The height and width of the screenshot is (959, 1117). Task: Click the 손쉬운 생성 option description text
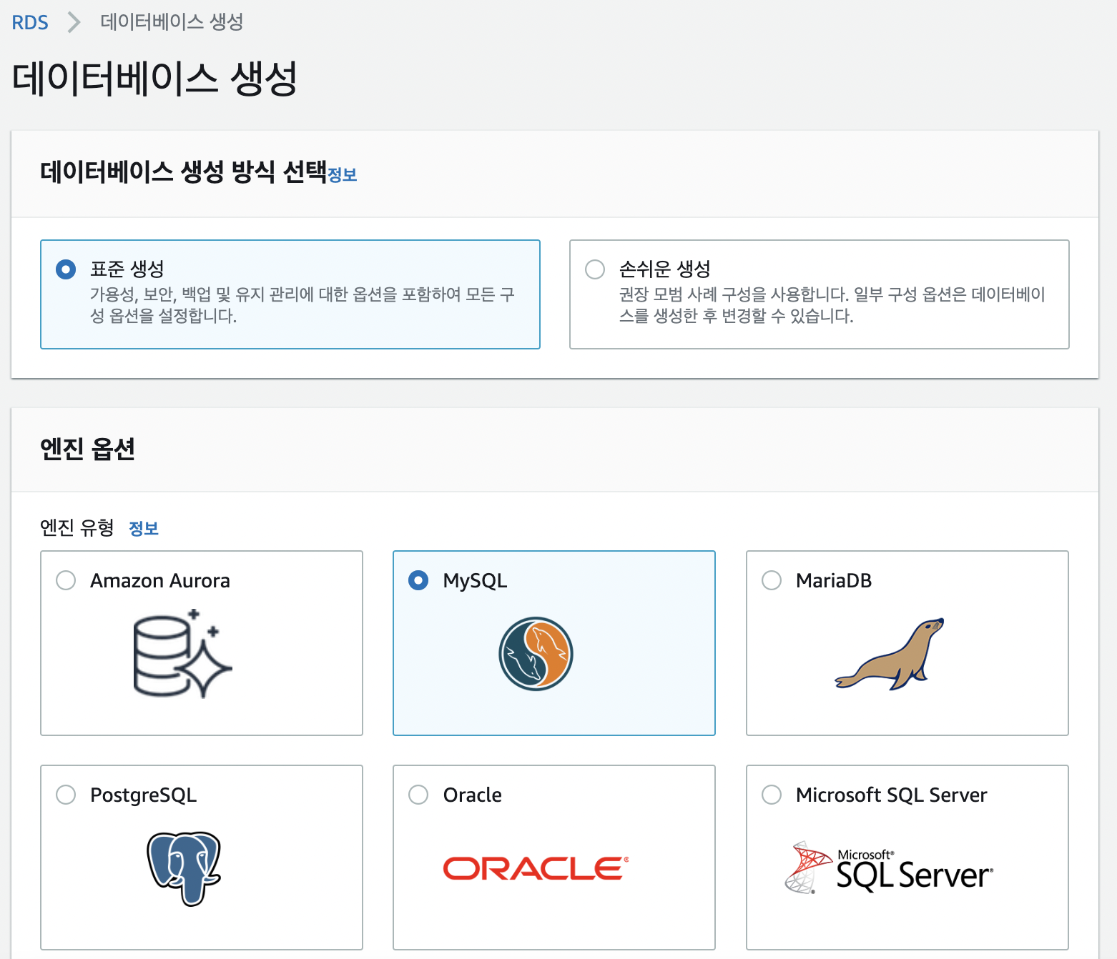[832, 305]
